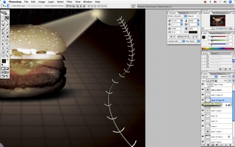The height and width of the screenshot is (147, 235).
Task: Open the layer Opacity slider arrow
Action: (233, 77)
